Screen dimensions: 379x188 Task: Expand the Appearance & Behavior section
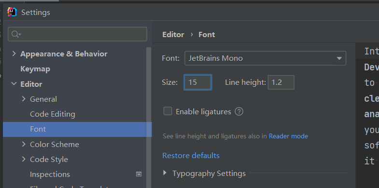click(14, 54)
